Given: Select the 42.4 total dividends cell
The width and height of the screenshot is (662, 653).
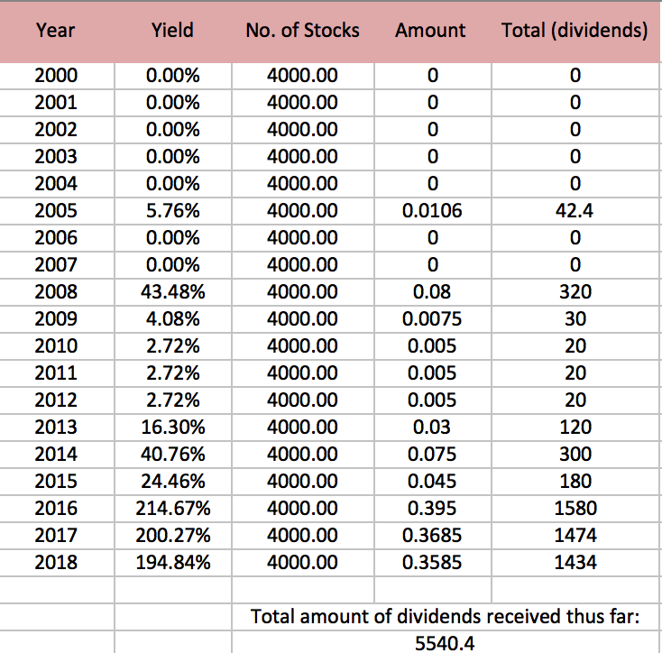Looking at the screenshot, I should click(575, 211).
